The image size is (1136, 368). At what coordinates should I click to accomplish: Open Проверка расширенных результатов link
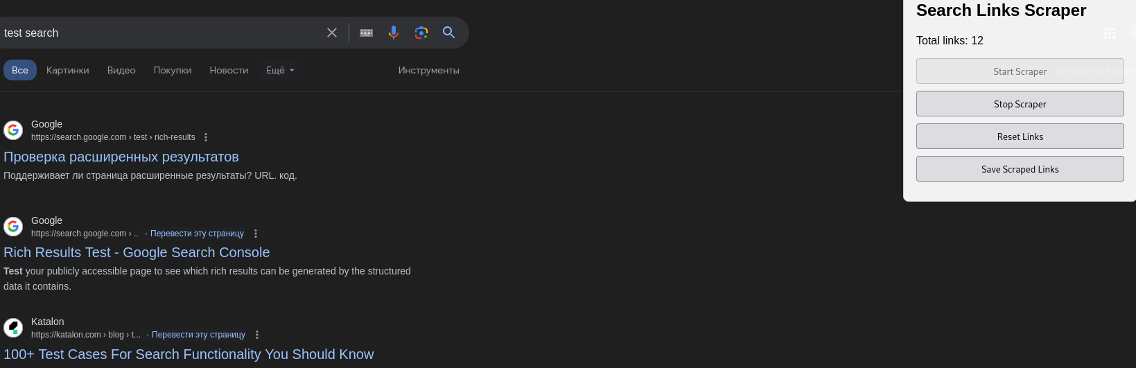(x=121, y=157)
